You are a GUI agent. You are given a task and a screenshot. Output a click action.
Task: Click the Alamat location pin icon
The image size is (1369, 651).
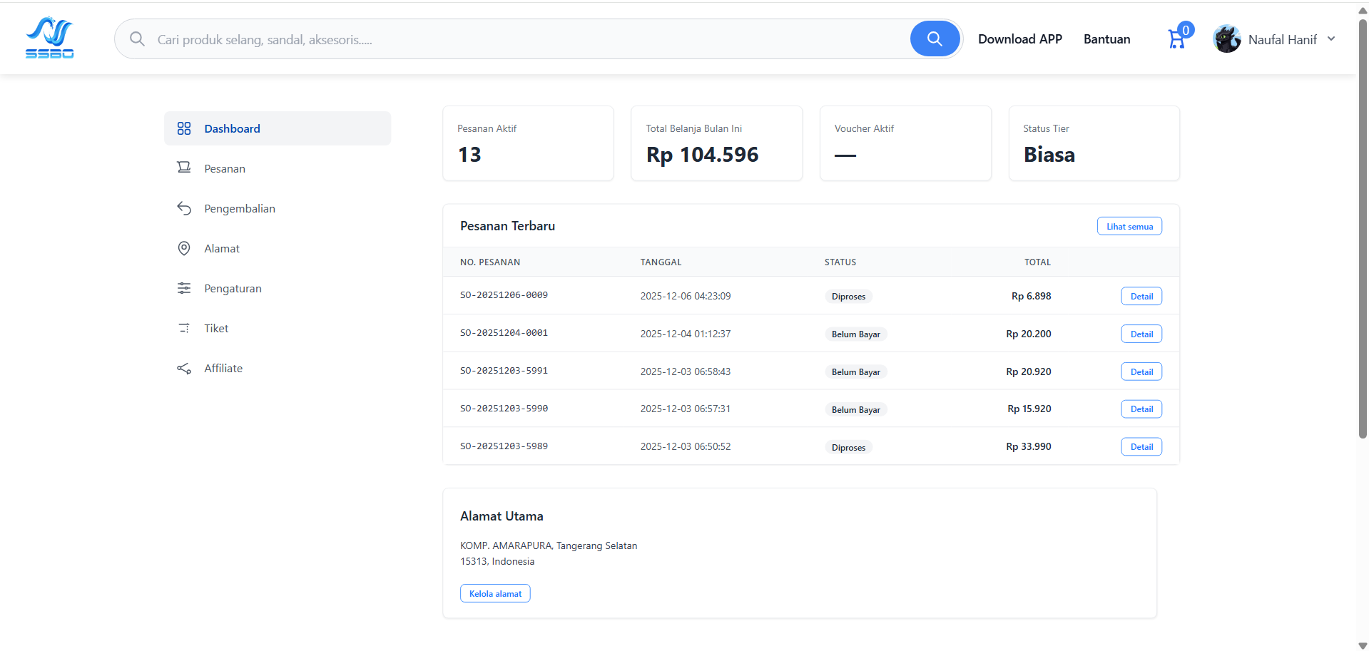(184, 248)
